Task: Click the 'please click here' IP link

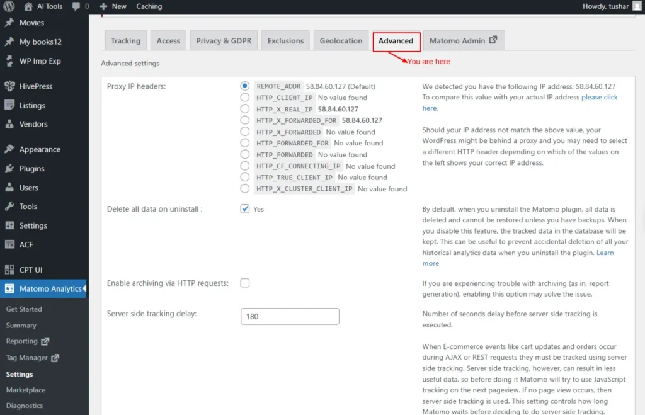Action: point(599,98)
